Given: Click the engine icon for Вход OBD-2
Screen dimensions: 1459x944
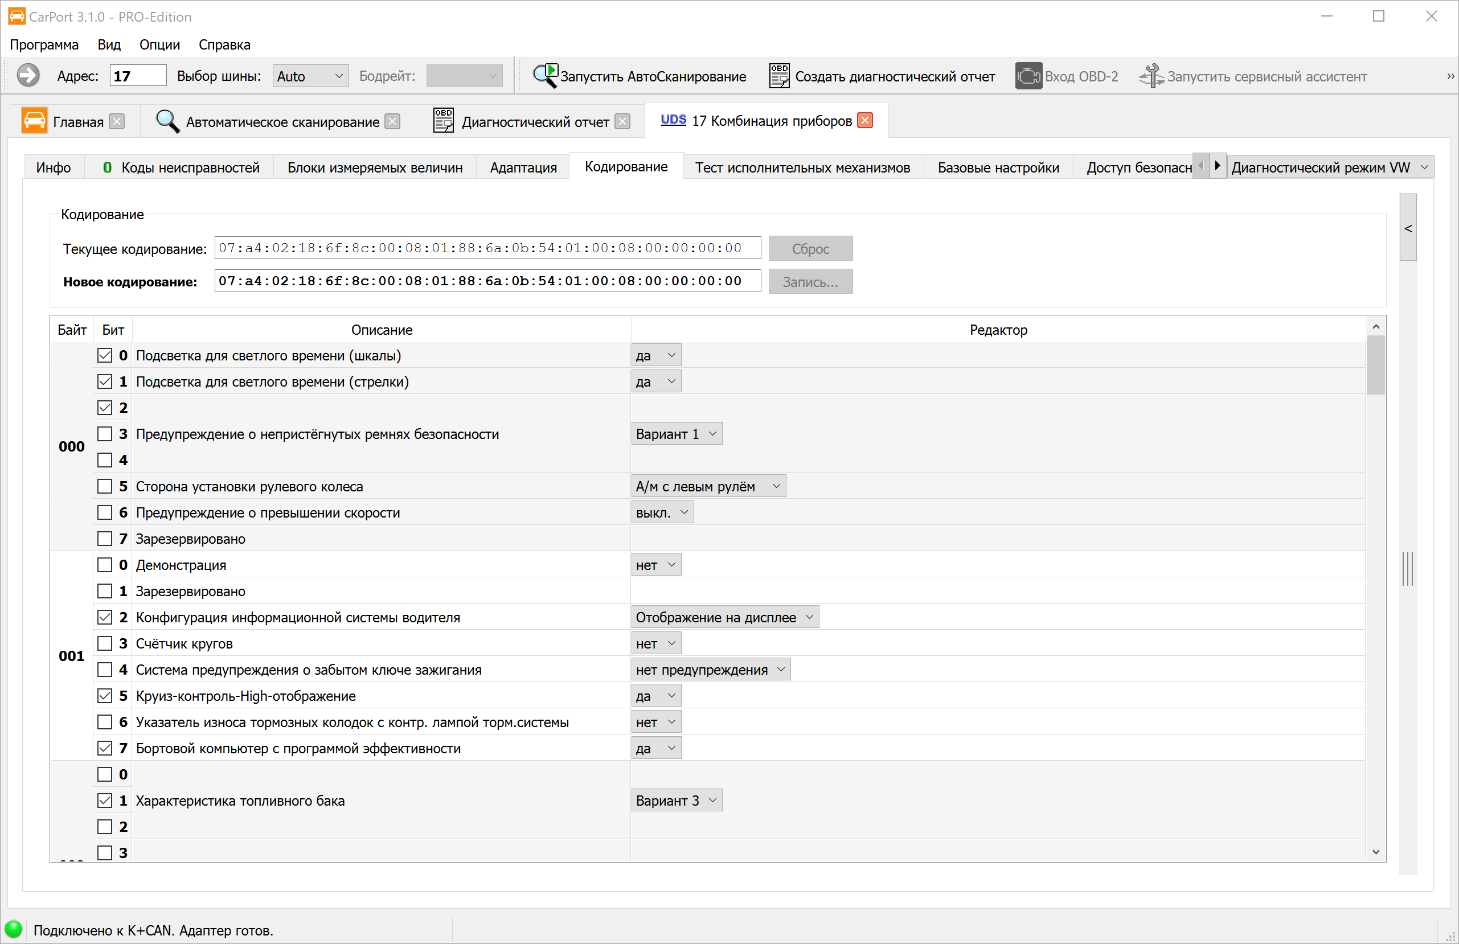Looking at the screenshot, I should [x=1028, y=76].
